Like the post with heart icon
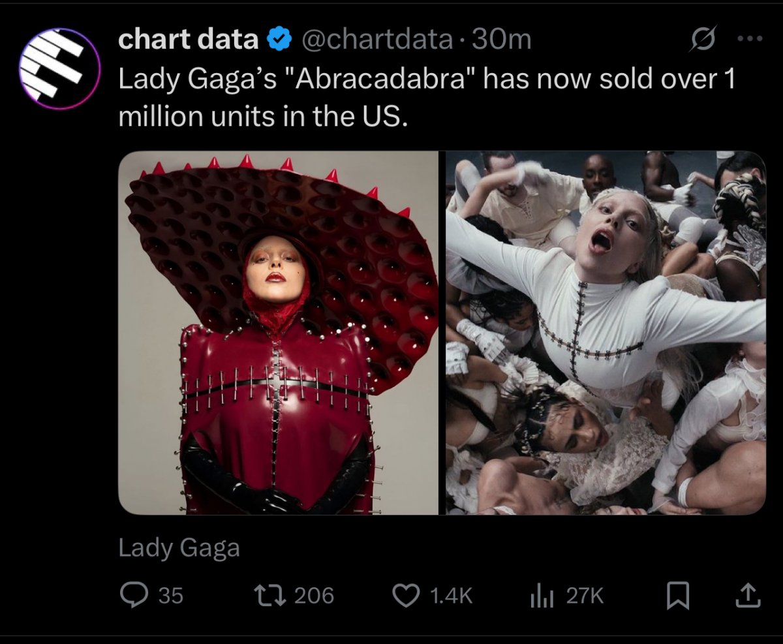The width and height of the screenshot is (783, 644). point(407,596)
